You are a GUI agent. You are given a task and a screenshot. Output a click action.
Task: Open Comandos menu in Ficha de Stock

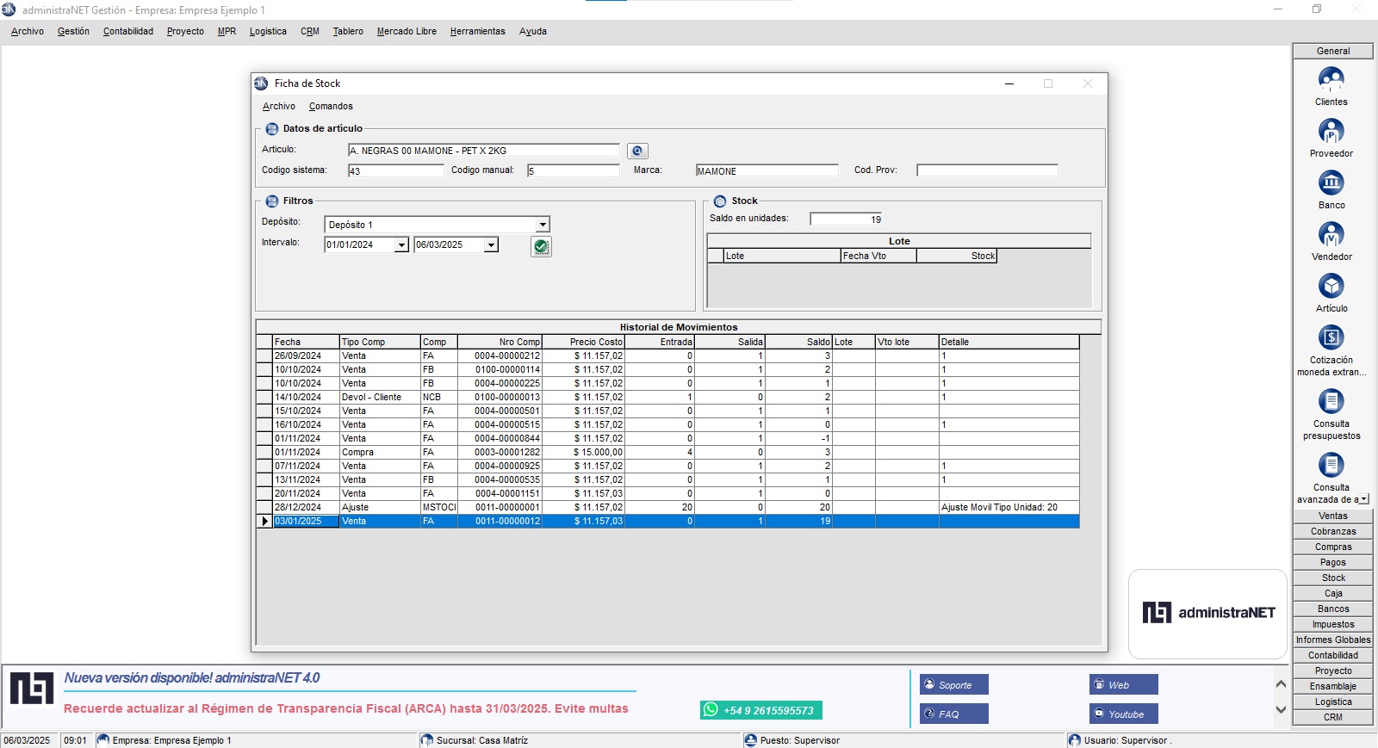pyautogui.click(x=331, y=106)
